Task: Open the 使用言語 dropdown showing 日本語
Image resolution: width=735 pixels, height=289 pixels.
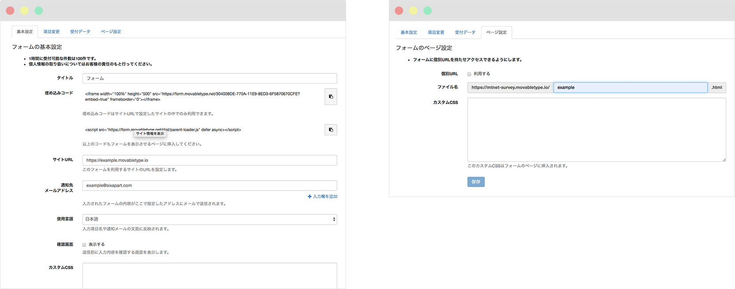Action: point(210,219)
